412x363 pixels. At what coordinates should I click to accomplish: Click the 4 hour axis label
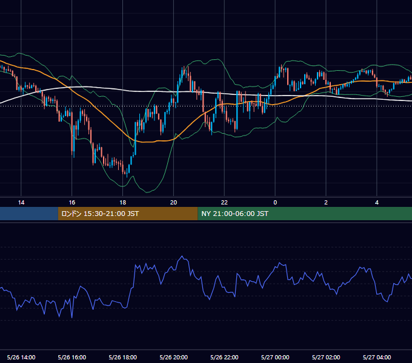[377, 203]
